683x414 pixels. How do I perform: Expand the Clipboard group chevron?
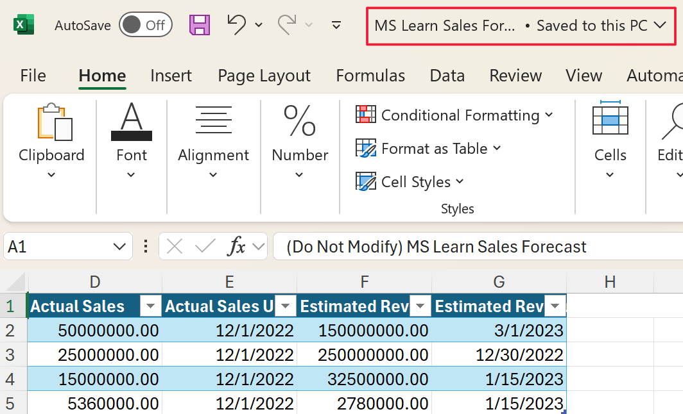coord(51,175)
